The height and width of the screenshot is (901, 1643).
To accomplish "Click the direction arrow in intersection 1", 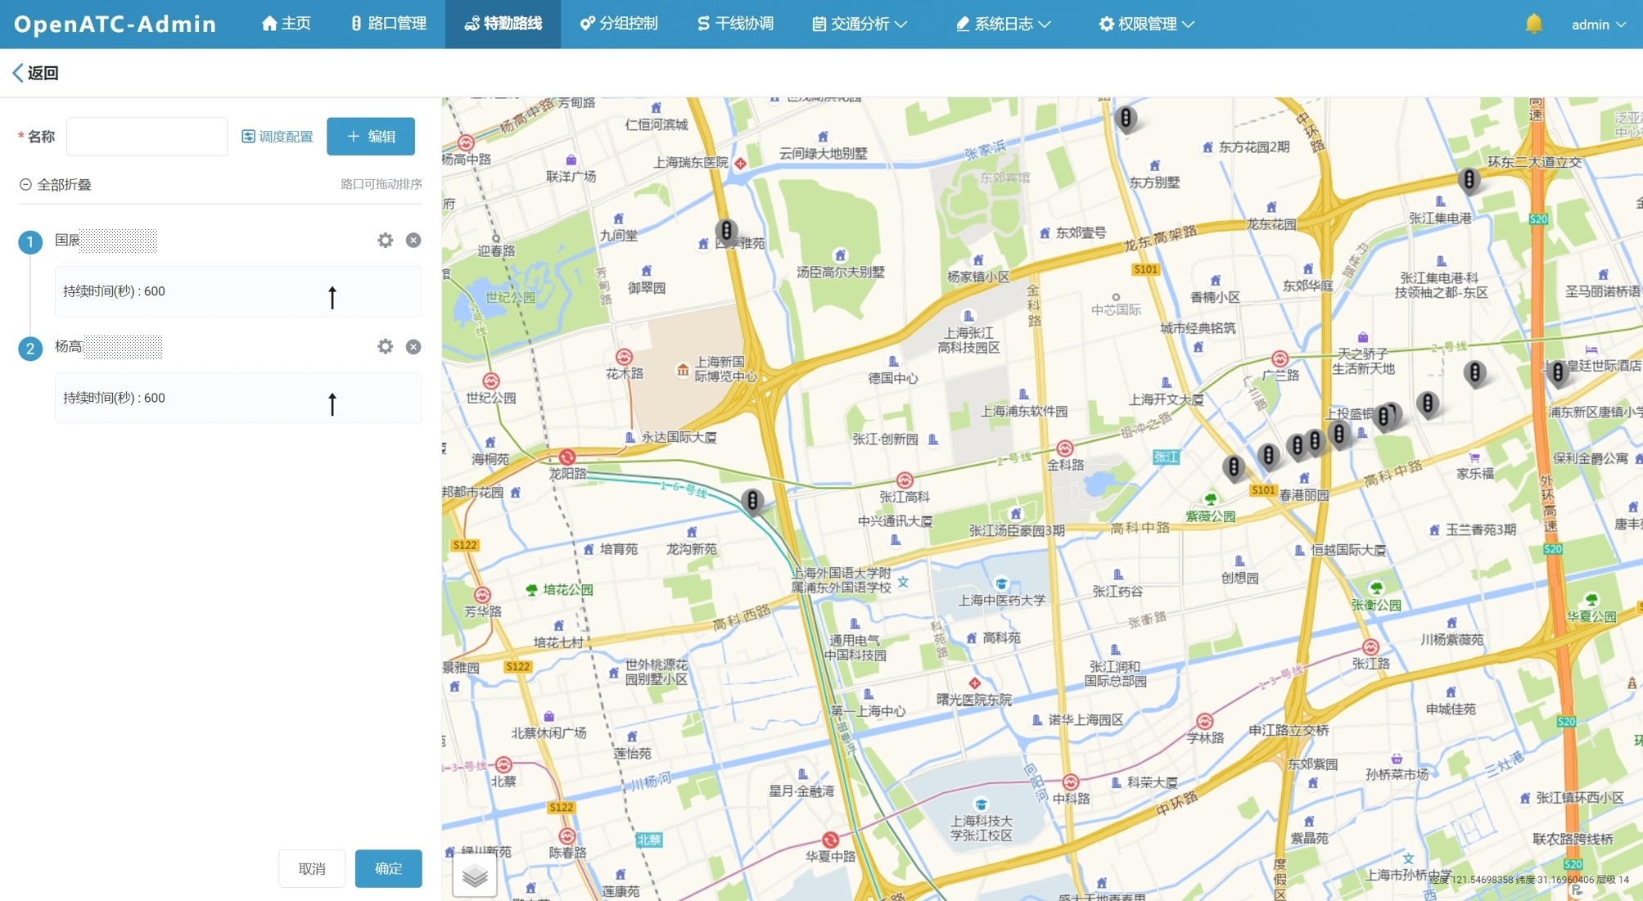I will pyautogui.click(x=332, y=296).
